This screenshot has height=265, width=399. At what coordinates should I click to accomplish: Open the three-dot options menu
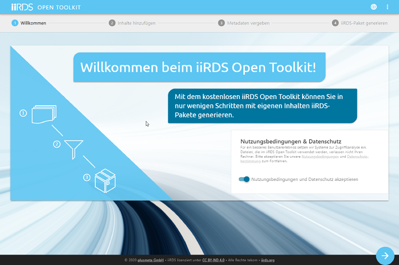387,7
